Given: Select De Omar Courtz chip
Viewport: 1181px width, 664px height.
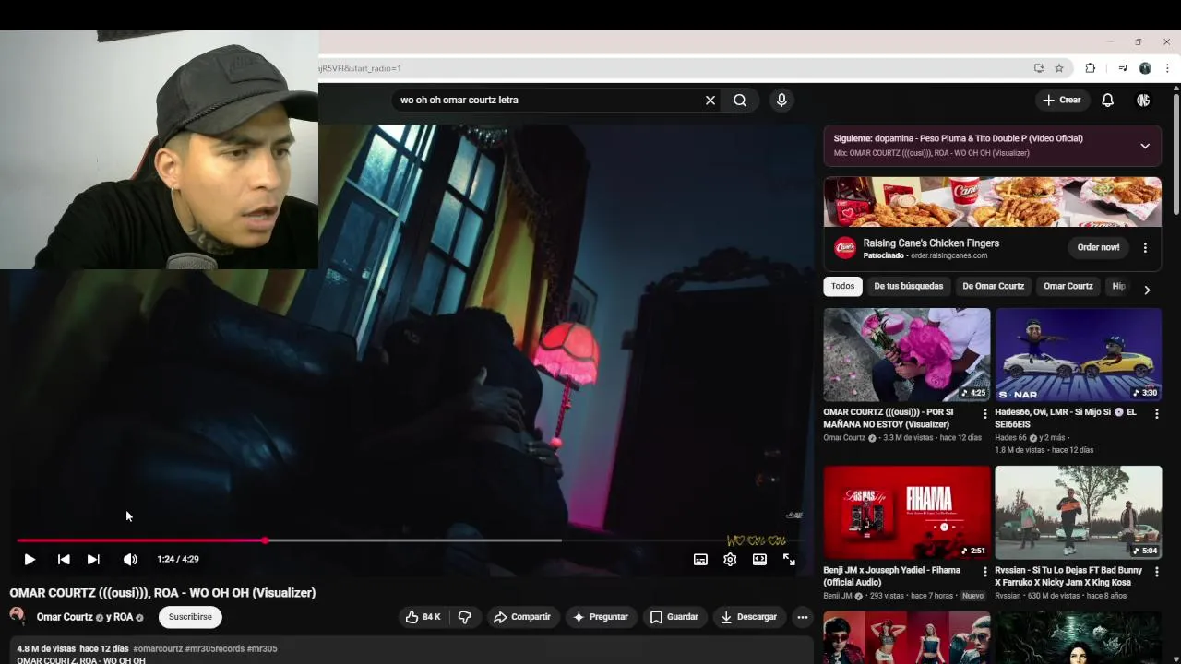Looking at the screenshot, I should [x=993, y=286].
